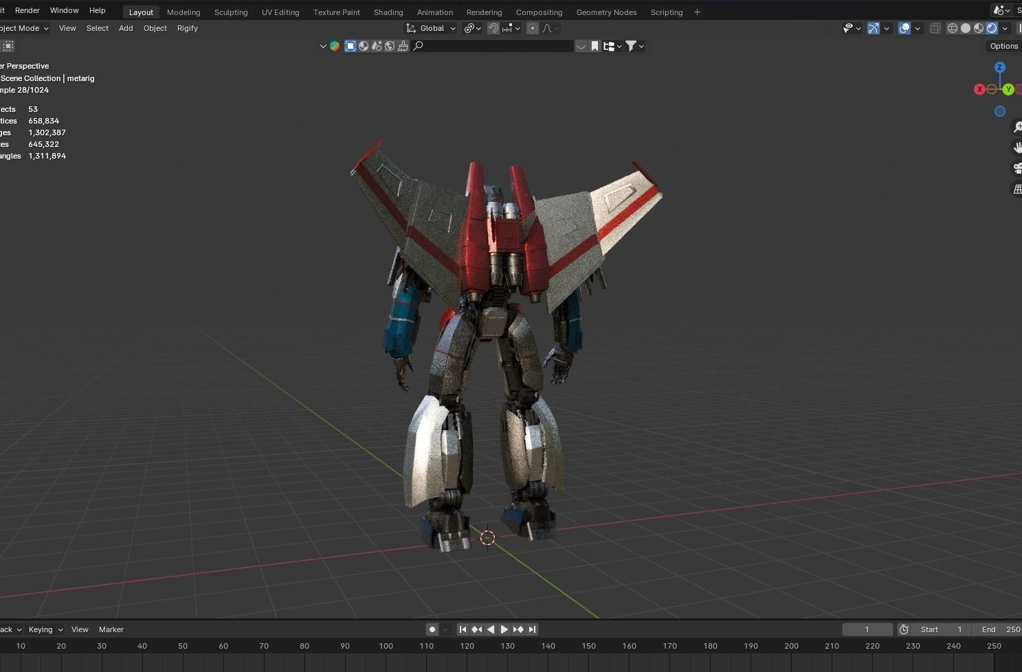Toggle proportional editing

pyautogui.click(x=533, y=28)
